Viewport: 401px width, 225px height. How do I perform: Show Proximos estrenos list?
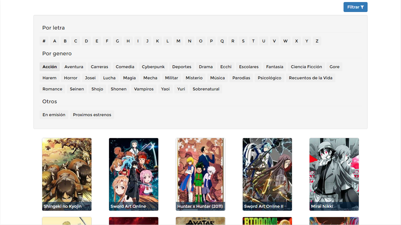pyautogui.click(x=92, y=115)
